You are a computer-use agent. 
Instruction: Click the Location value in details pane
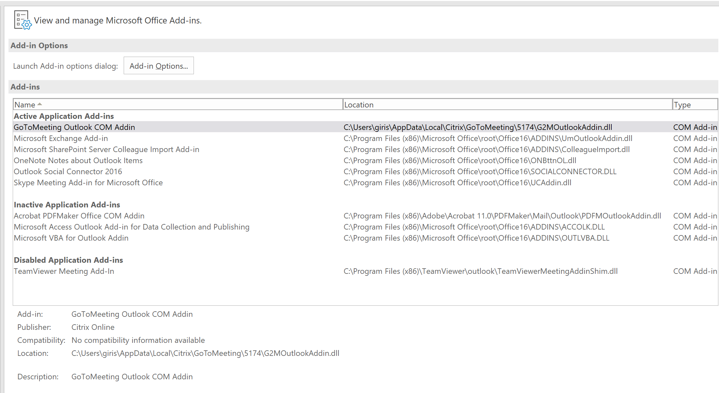point(205,353)
